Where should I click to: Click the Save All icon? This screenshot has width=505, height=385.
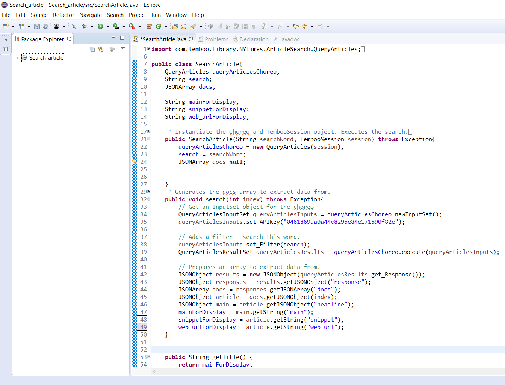click(45, 26)
